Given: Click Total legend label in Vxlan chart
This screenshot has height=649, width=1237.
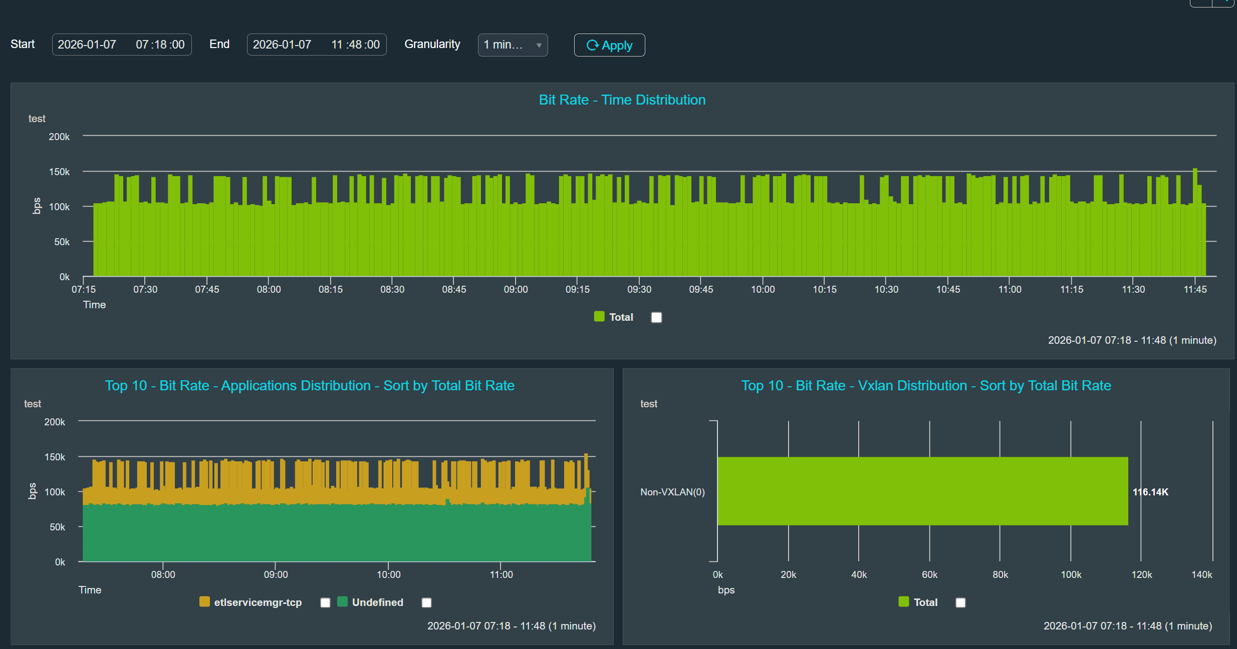Looking at the screenshot, I should tap(925, 602).
